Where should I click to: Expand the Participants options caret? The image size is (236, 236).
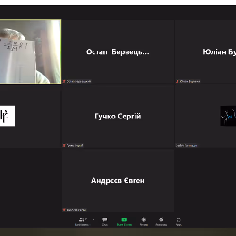(x=93, y=219)
